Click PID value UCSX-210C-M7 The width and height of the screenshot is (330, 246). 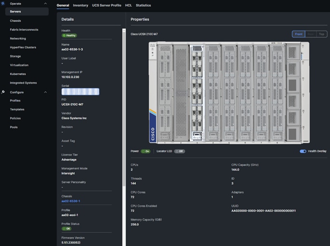[x=72, y=104]
